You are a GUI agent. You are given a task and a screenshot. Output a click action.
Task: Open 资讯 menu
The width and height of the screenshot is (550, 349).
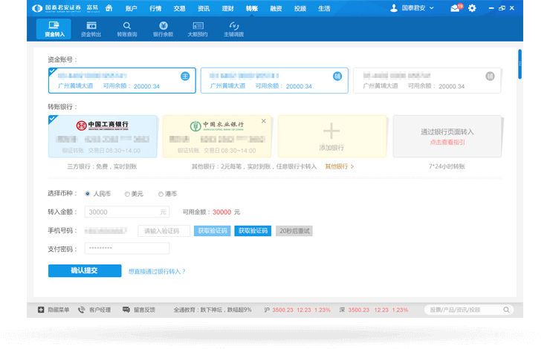[x=204, y=8]
